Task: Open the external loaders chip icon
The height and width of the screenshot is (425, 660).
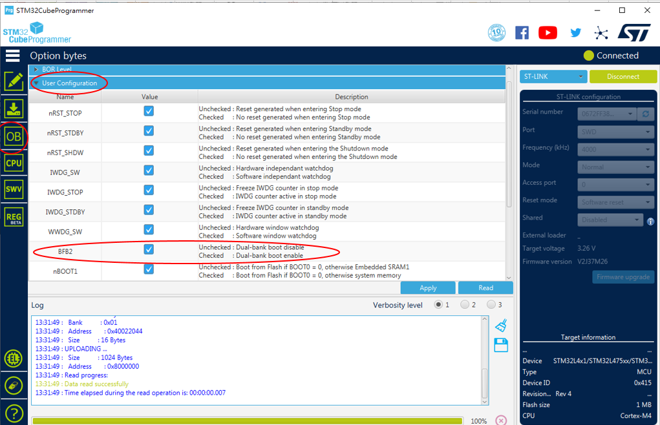Action: (14, 358)
